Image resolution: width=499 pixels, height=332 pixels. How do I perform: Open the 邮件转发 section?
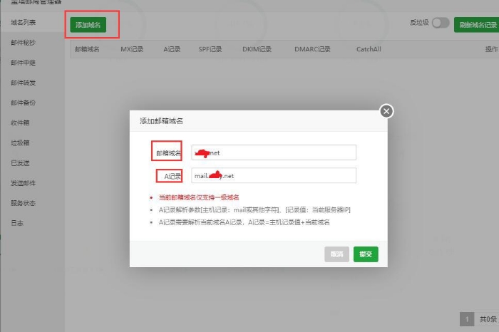[24, 83]
